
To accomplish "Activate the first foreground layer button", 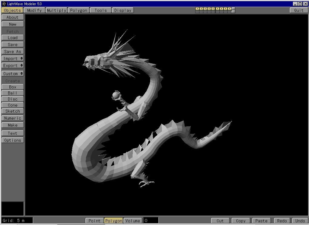I will point(197,9).
